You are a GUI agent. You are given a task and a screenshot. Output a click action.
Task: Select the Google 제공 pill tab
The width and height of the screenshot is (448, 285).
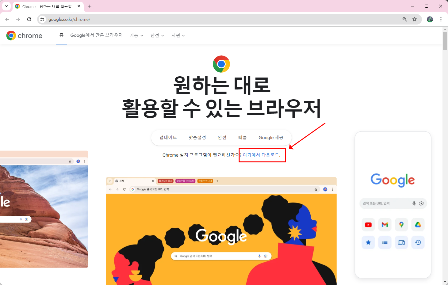[271, 138]
